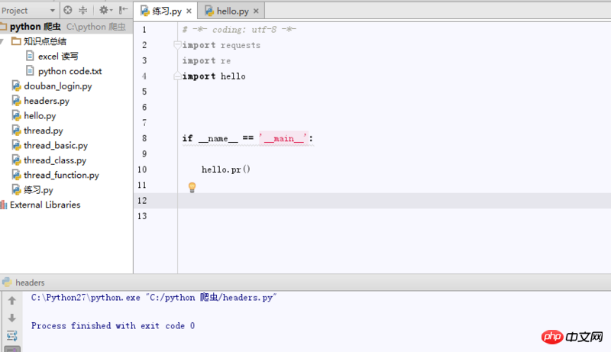Screen dimensions: 611x352
Task: Select thread.py in the project tree
Action: point(44,131)
